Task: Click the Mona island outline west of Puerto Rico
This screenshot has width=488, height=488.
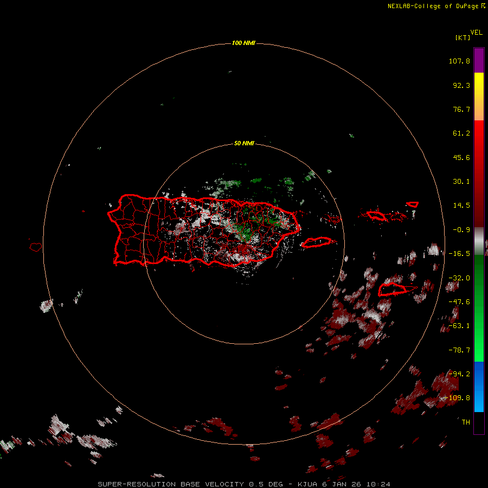Action: pos(36,247)
